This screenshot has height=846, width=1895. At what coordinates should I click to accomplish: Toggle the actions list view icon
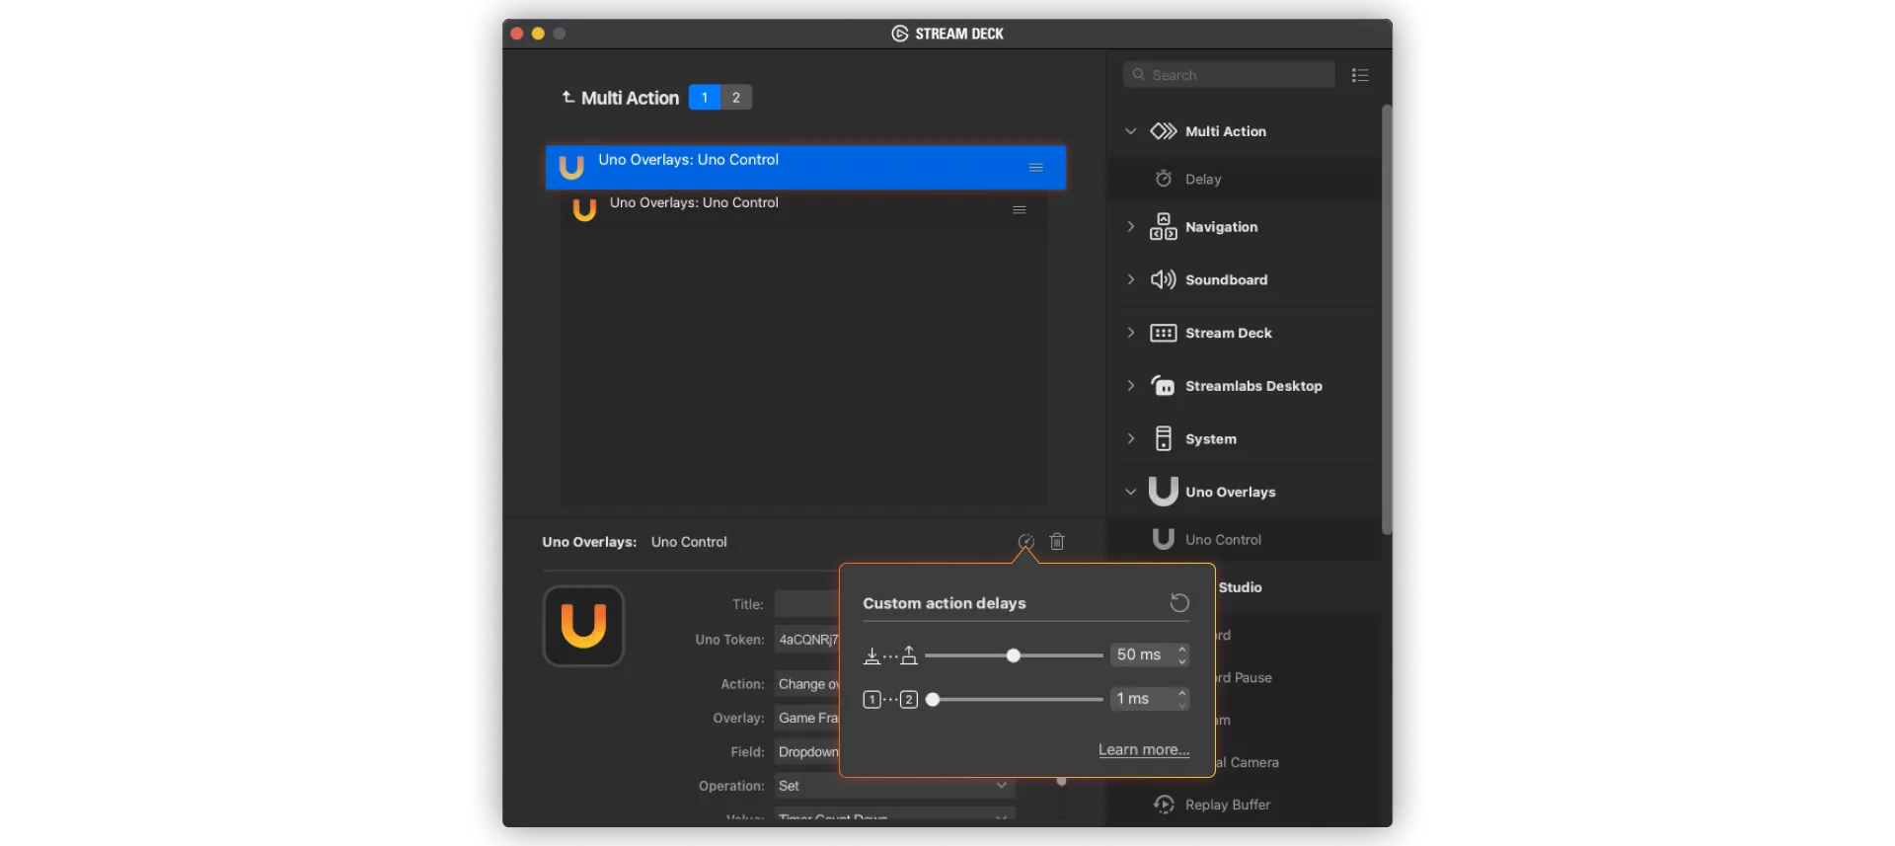(x=1360, y=75)
